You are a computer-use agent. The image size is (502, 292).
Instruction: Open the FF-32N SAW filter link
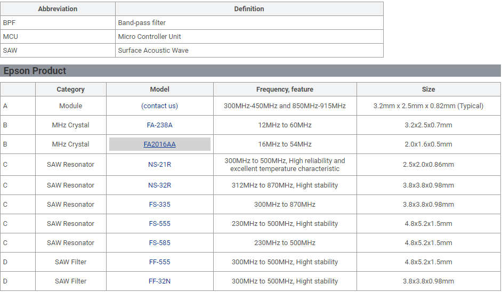(159, 281)
